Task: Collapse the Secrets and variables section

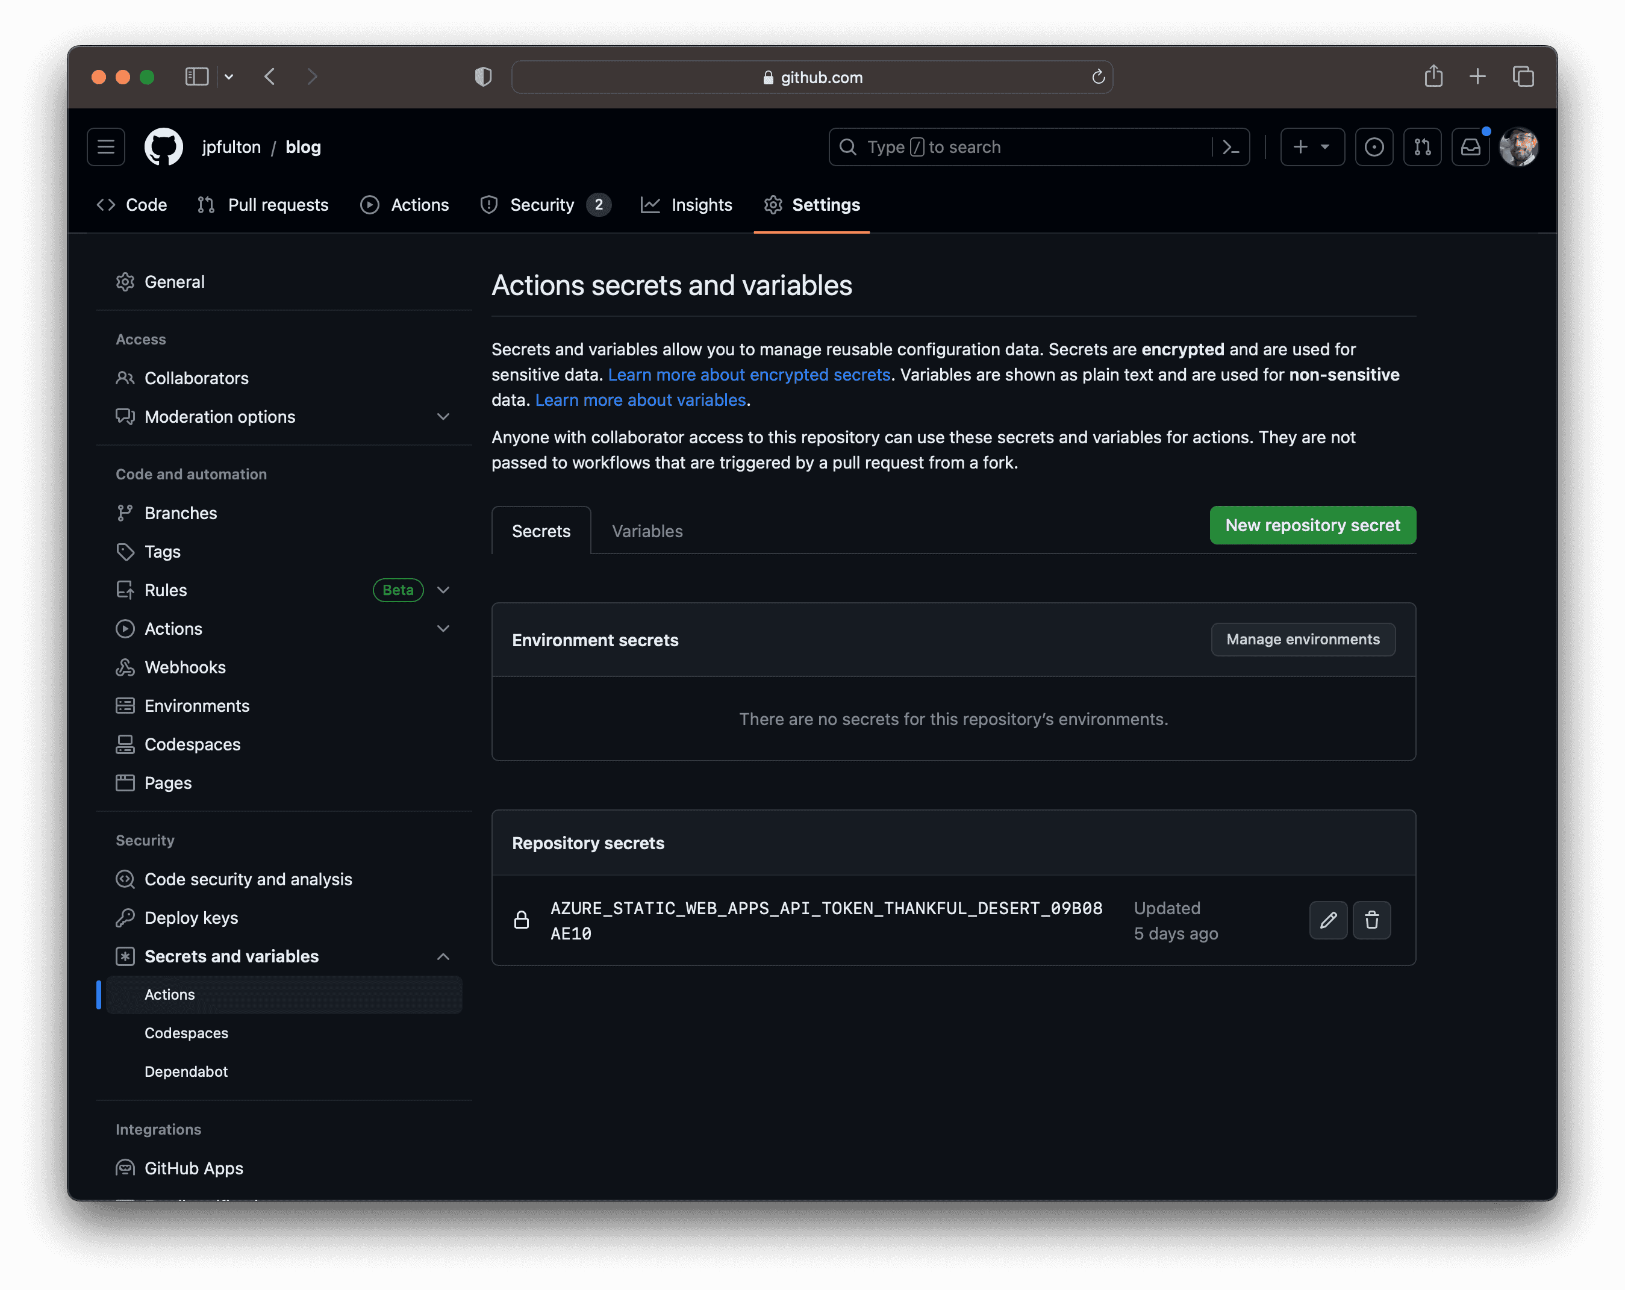Action: (443, 956)
